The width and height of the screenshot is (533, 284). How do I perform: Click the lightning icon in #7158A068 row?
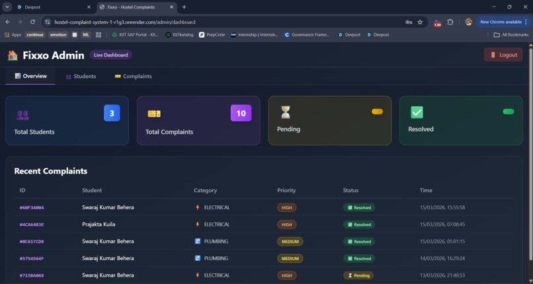point(198,275)
